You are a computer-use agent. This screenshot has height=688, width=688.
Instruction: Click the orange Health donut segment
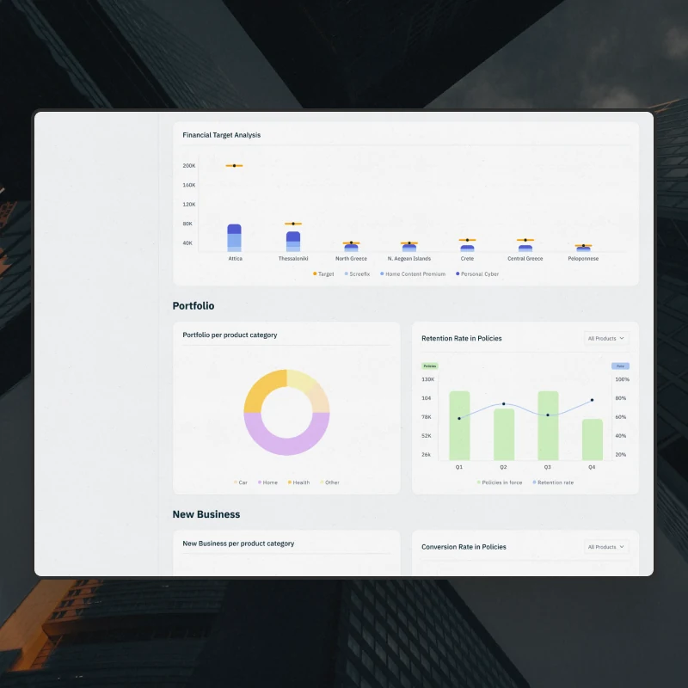[x=260, y=388]
